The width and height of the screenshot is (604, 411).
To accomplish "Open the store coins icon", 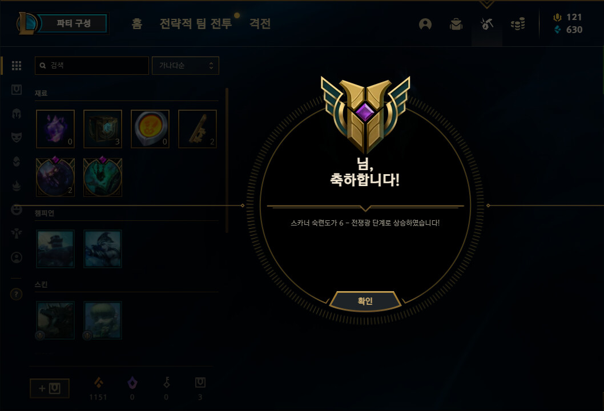I will point(518,25).
